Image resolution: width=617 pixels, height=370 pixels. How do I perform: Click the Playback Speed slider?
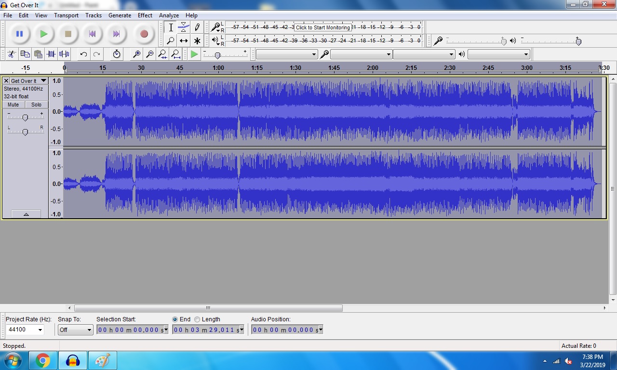point(225,54)
